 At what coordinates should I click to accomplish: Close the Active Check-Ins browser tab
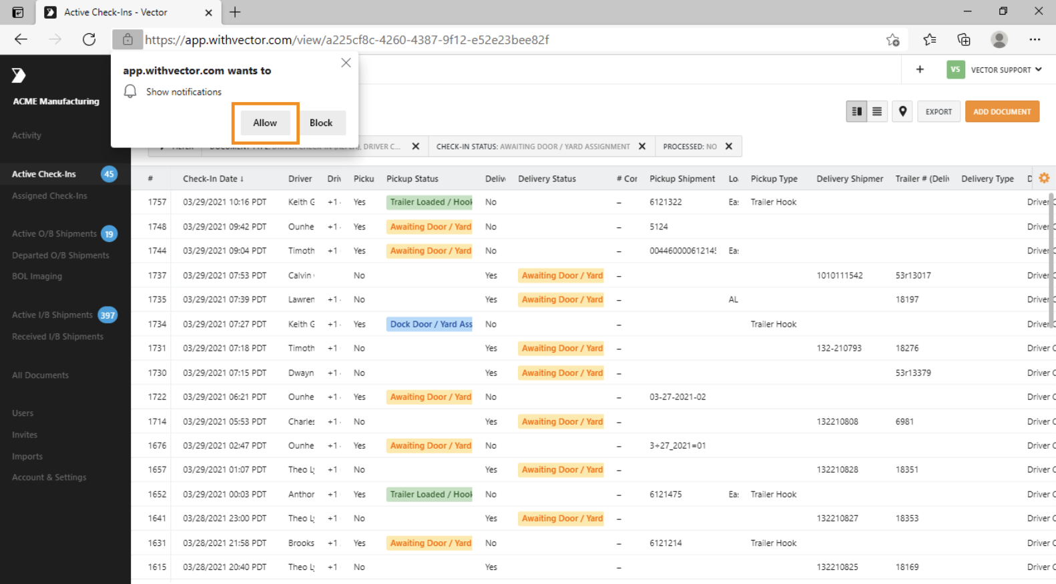(208, 12)
